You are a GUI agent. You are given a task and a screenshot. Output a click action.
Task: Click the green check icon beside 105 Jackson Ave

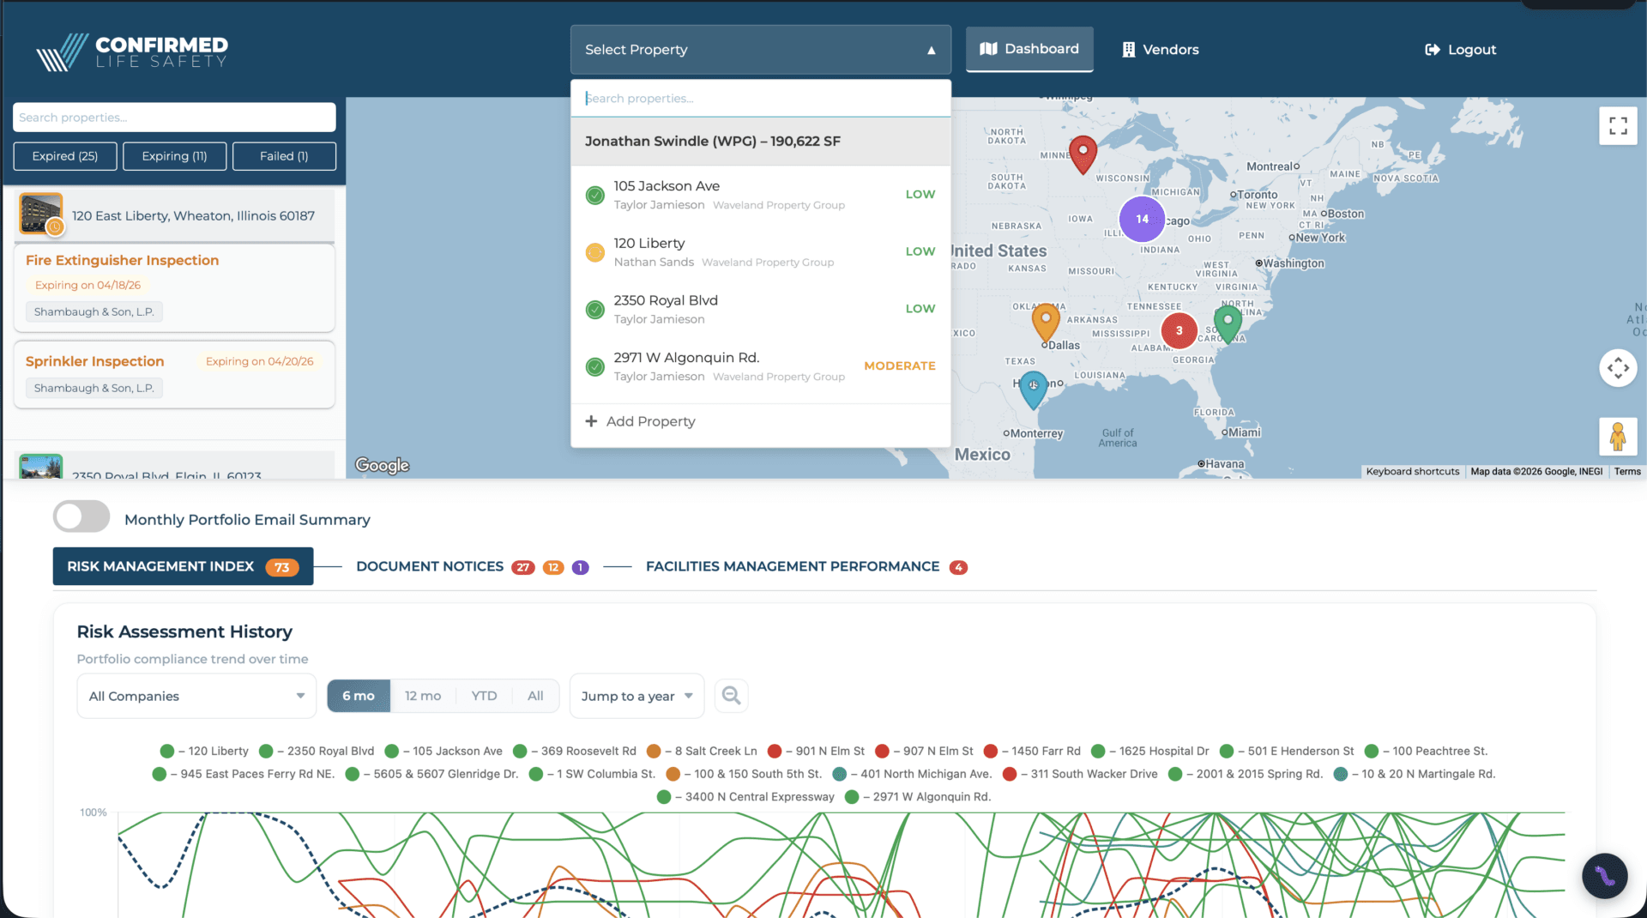coord(595,195)
